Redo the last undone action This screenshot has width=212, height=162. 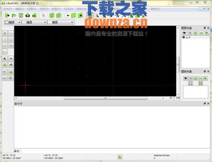(59, 15)
